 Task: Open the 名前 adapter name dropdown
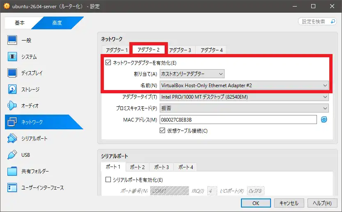click(x=244, y=86)
